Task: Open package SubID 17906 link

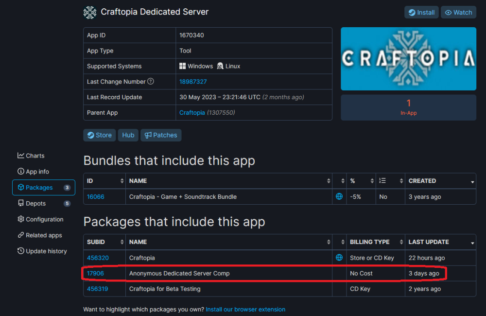Action: coord(95,273)
